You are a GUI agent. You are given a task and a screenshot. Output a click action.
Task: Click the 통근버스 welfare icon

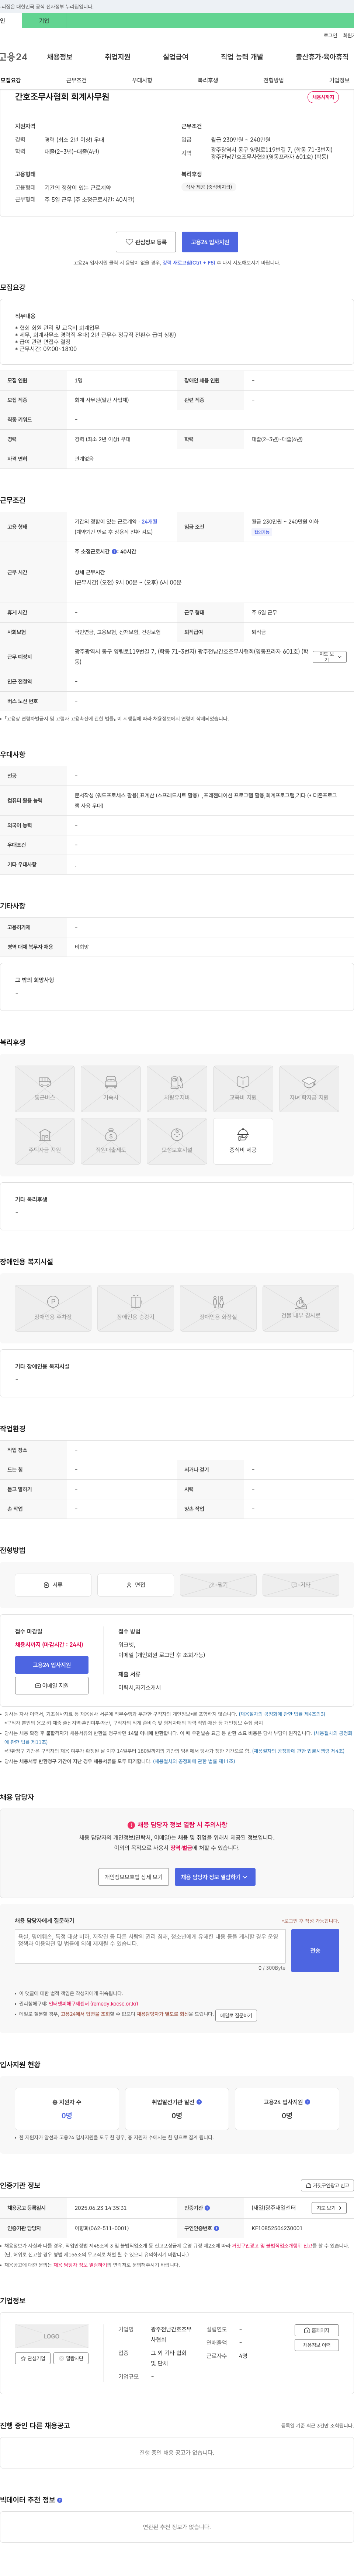pos(45,1089)
